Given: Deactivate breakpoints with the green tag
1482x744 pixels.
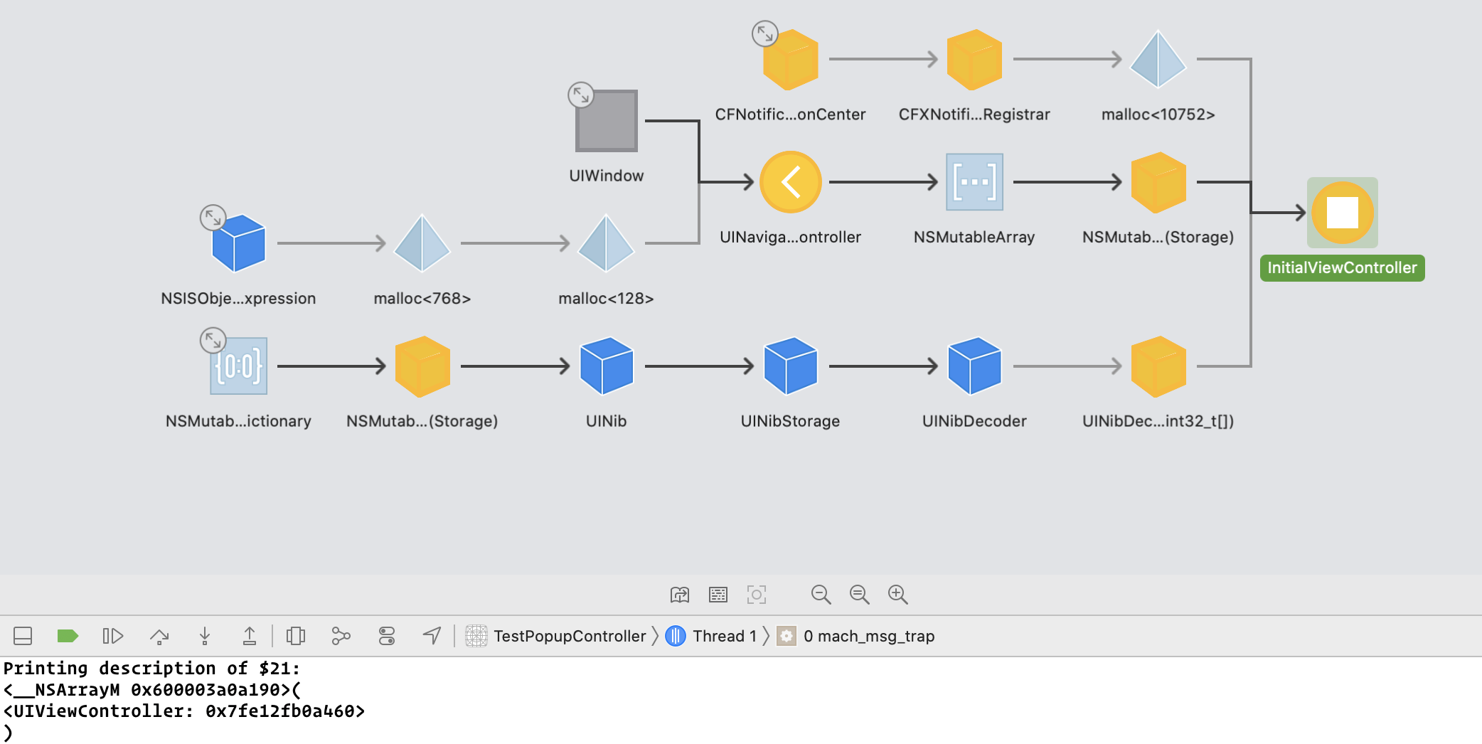Looking at the screenshot, I should 68,636.
